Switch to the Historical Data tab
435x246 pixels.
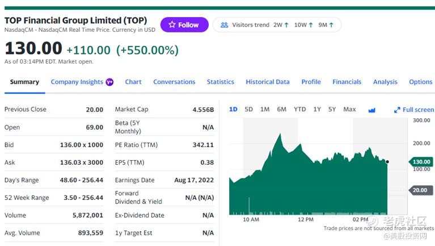[x=268, y=82]
